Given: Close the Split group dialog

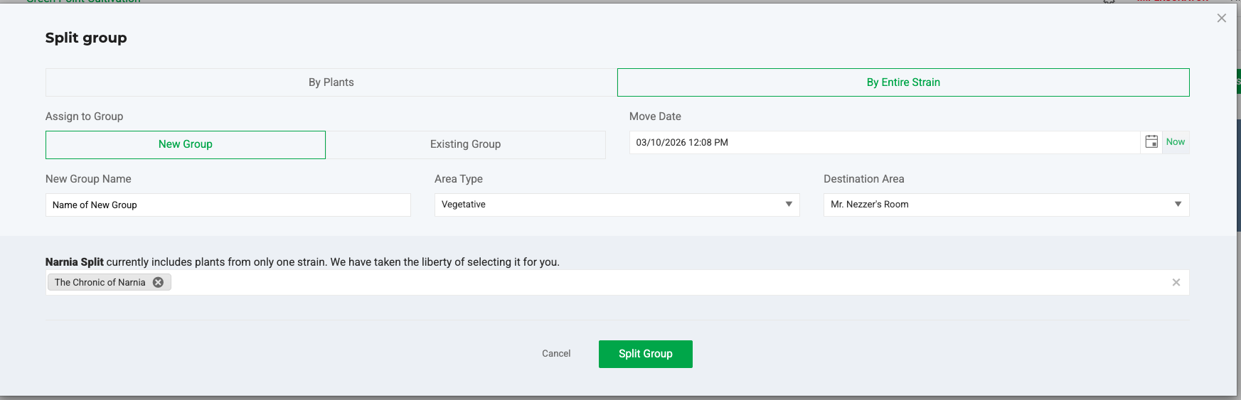Looking at the screenshot, I should (1222, 18).
